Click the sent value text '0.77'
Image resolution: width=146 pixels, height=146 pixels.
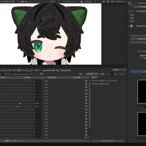coord(46,103)
